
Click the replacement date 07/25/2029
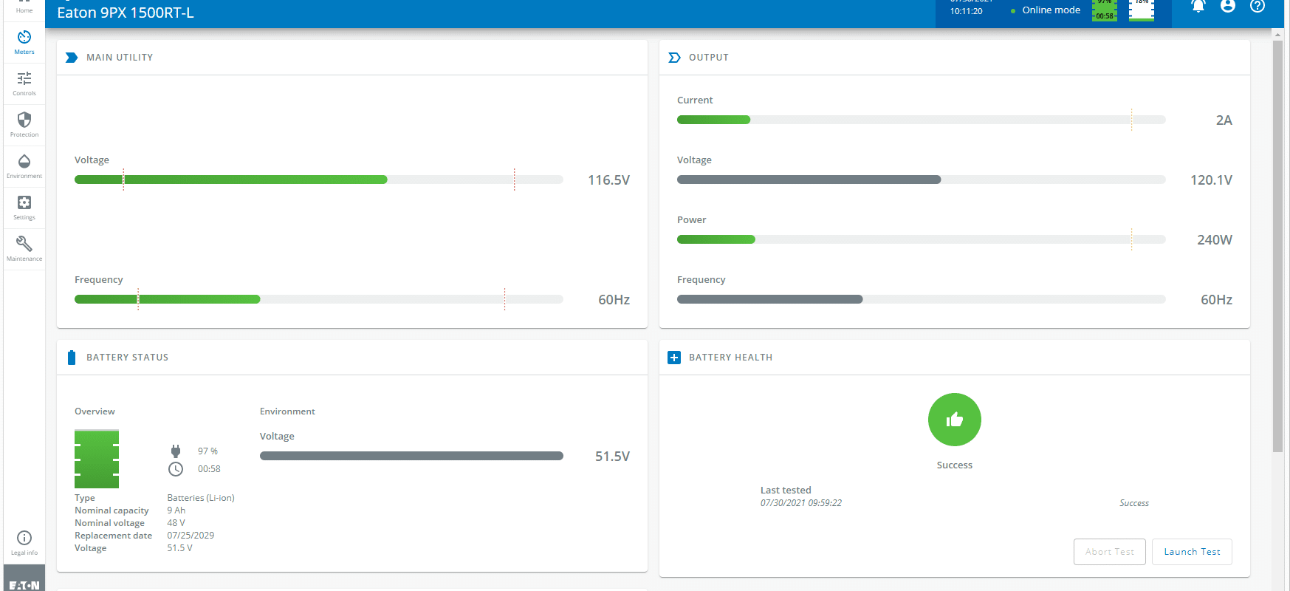[x=191, y=536]
